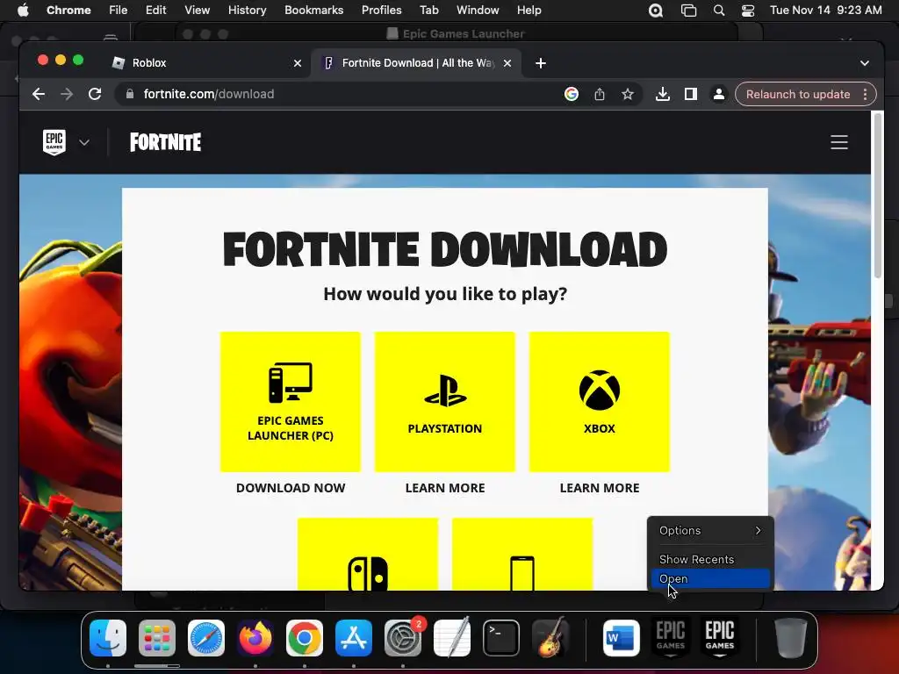Select the Fortnite Download tab
The image size is (899, 674).
[417, 63]
